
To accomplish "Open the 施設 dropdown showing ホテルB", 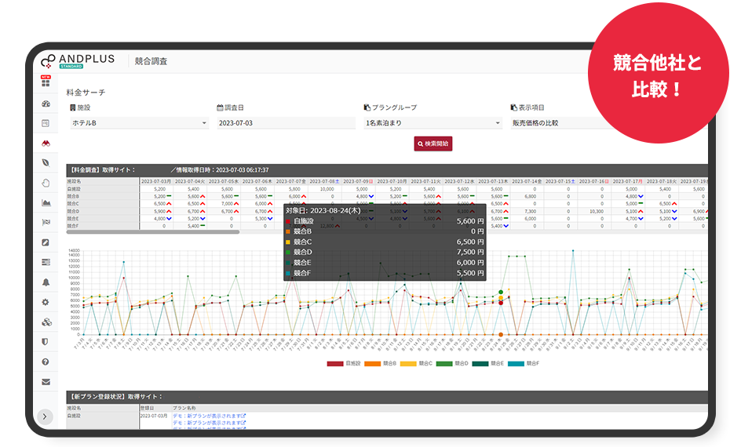I will tap(139, 123).
